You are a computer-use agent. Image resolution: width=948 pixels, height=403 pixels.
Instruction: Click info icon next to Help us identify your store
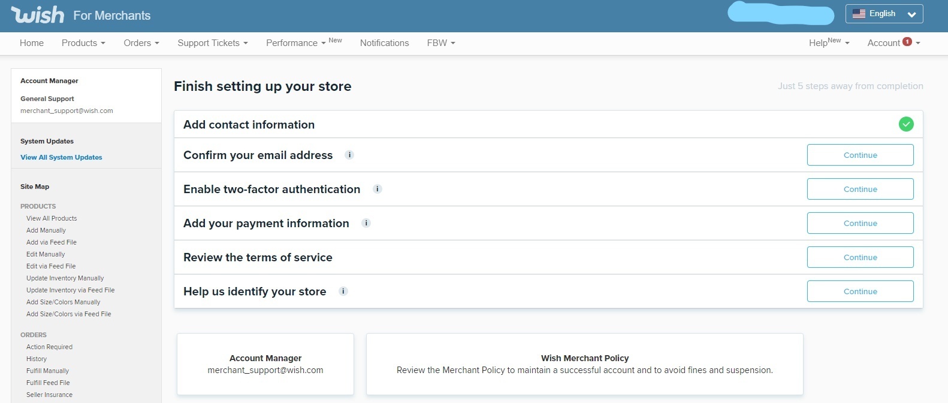(x=343, y=291)
